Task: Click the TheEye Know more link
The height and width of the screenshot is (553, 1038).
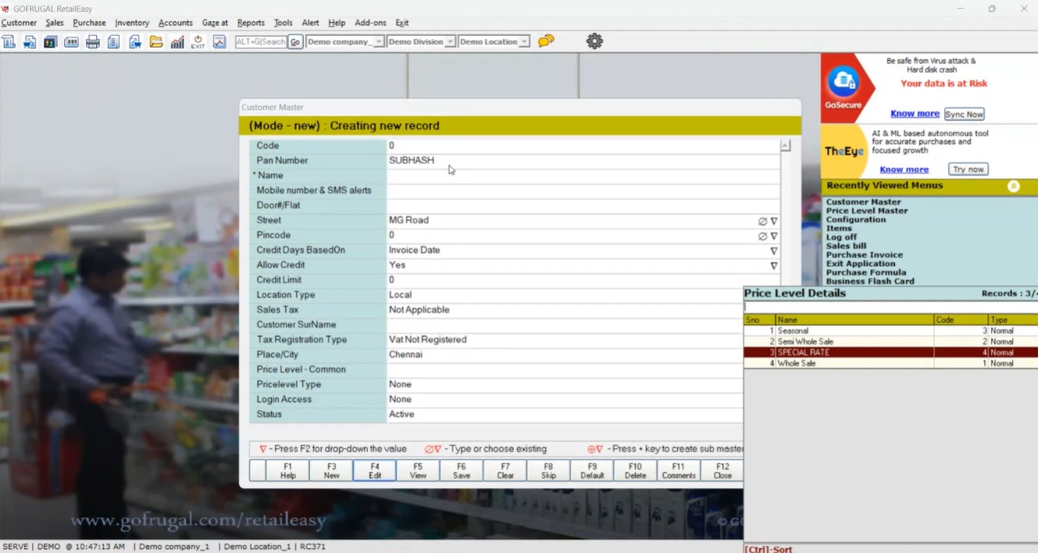Action: 904,169
